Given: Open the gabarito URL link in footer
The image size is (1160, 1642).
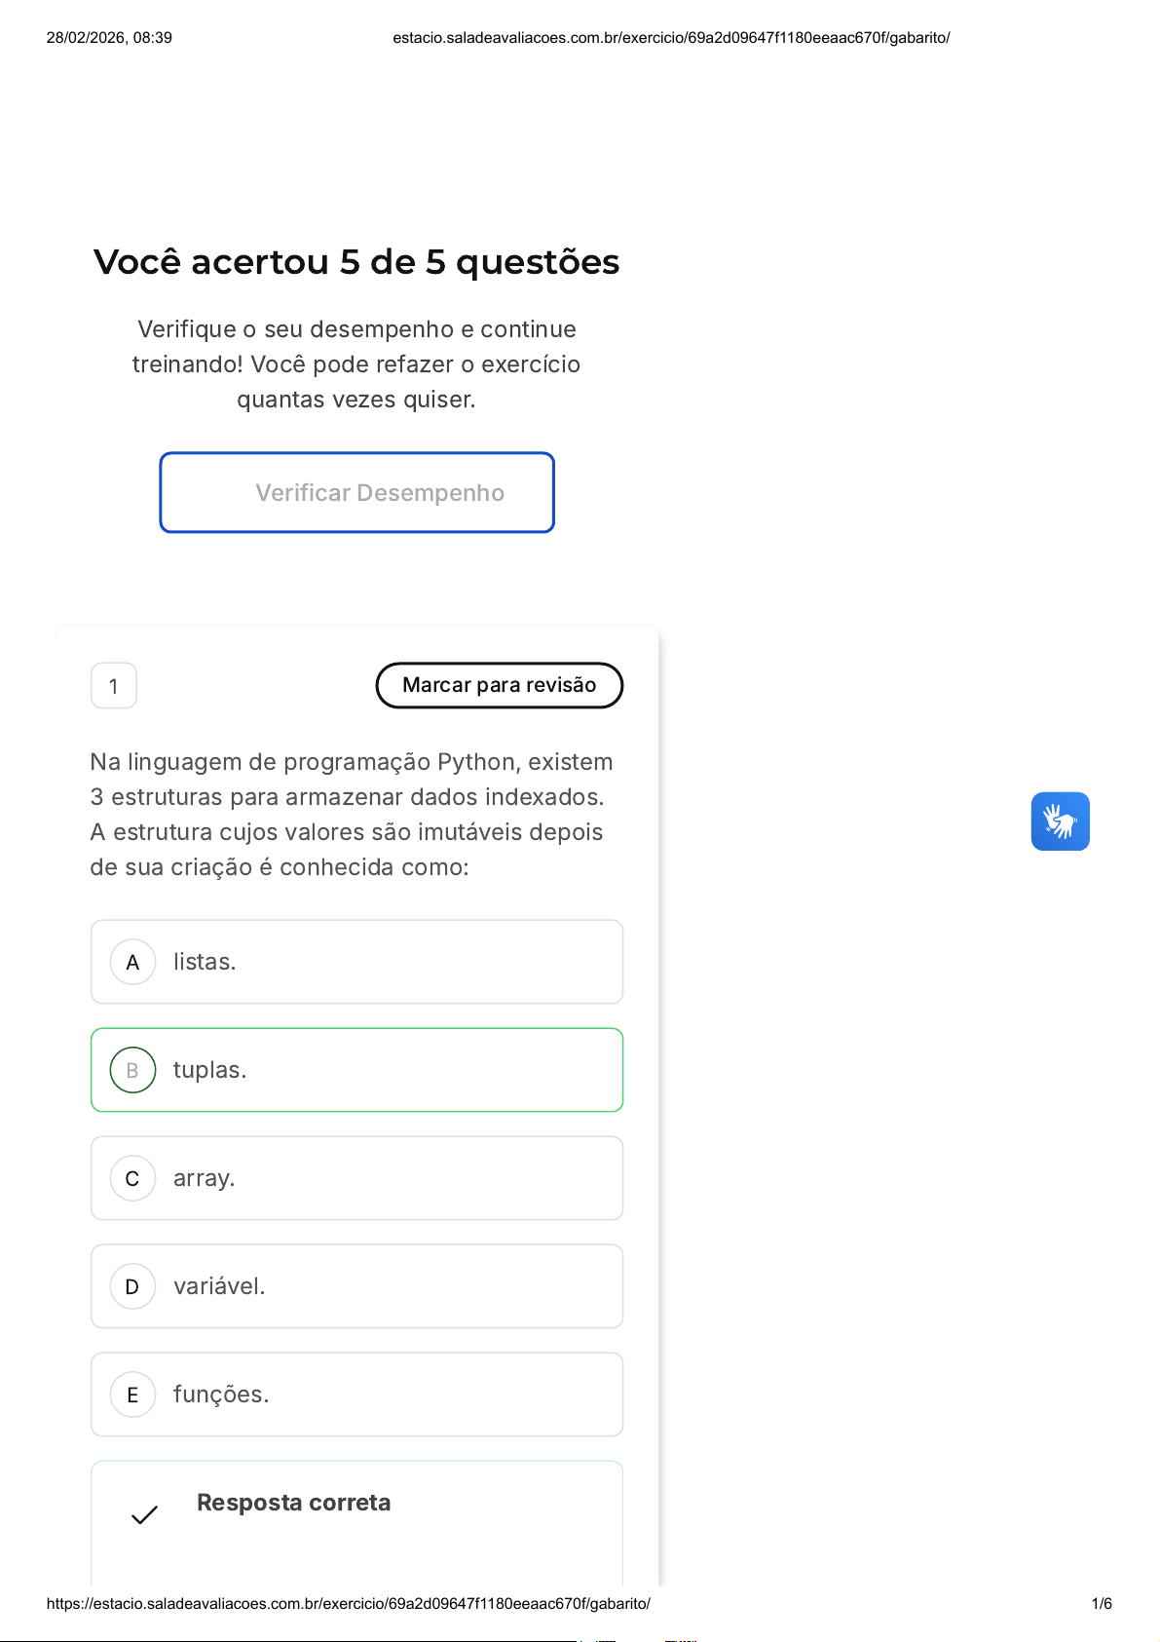Looking at the screenshot, I should (348, 1604).
